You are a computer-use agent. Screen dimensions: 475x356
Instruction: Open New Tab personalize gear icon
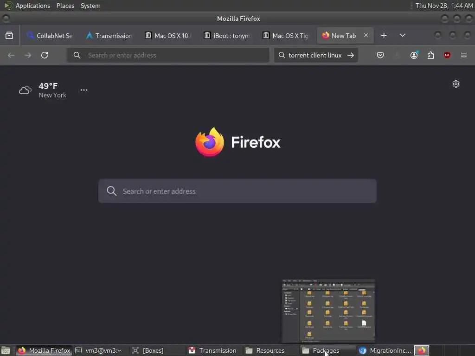coord(456,84)
